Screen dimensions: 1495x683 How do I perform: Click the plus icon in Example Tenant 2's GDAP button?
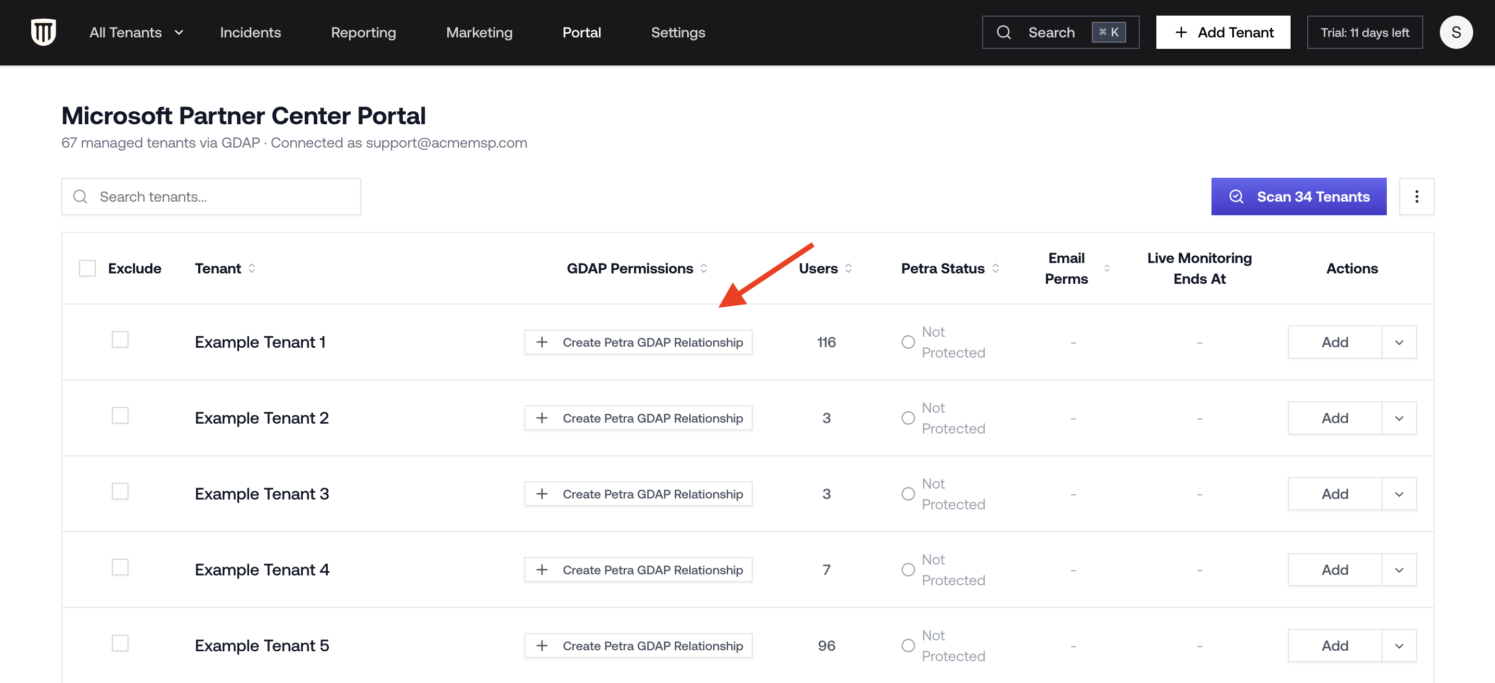point(543,417)
